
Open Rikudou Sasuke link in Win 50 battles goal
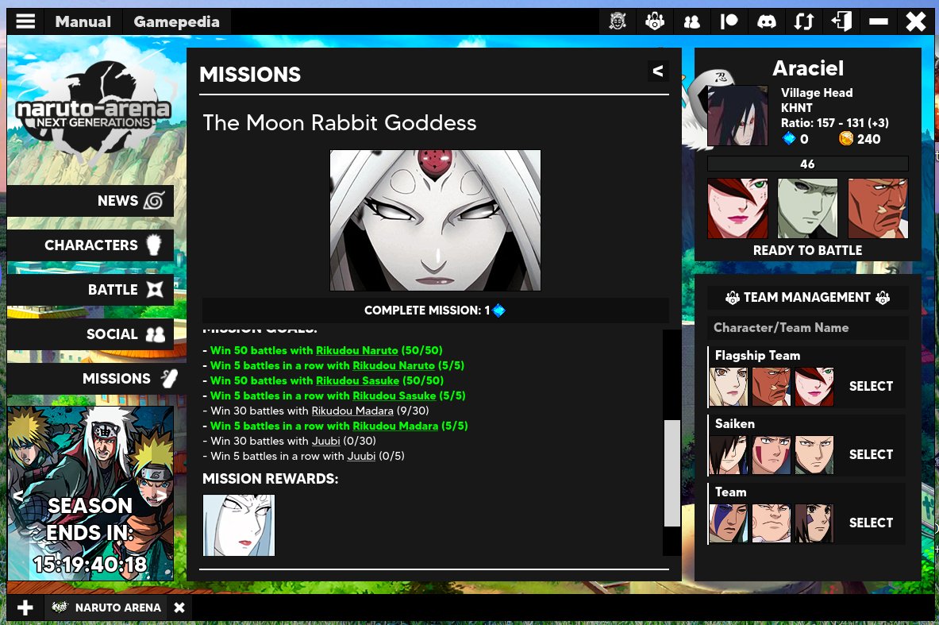pos(357,380)
